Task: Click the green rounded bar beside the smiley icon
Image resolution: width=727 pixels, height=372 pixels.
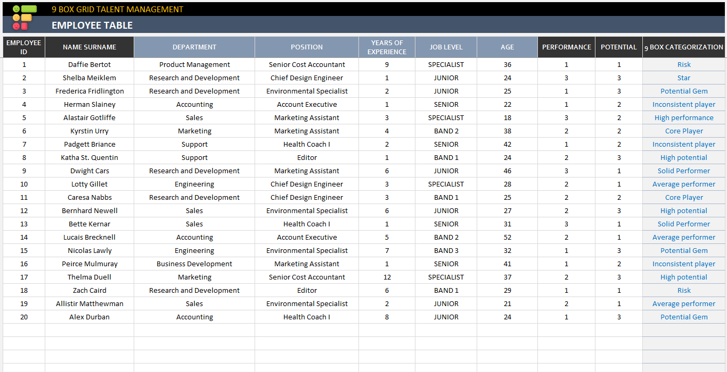Action: pos(29,9)
